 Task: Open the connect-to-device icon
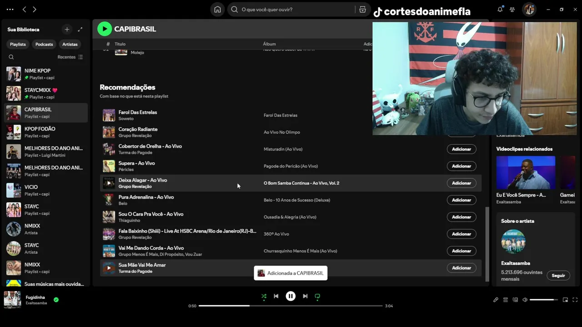515,300
